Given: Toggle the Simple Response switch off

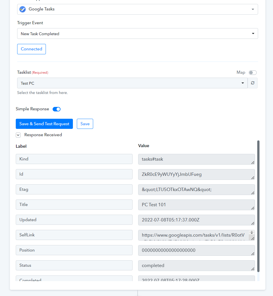Looking at the screenshot, I should 57,109.
